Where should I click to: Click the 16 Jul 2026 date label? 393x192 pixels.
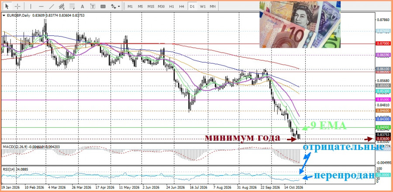coord(198,188)
